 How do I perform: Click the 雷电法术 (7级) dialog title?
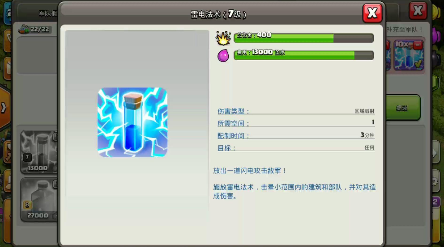[218, 14]
